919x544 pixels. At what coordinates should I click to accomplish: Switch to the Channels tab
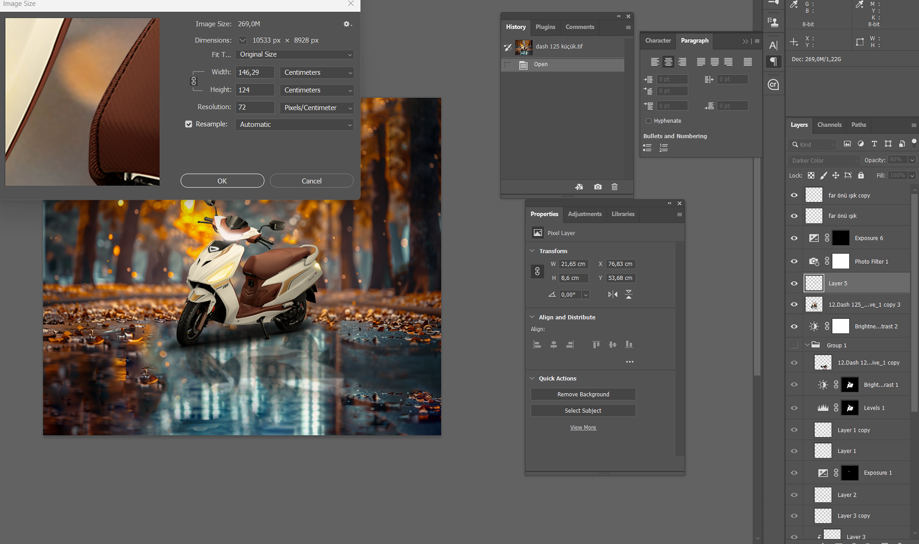[x=829, y=125]
